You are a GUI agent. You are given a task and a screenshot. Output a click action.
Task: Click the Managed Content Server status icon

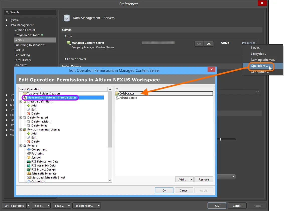click(x=69, y=43)
